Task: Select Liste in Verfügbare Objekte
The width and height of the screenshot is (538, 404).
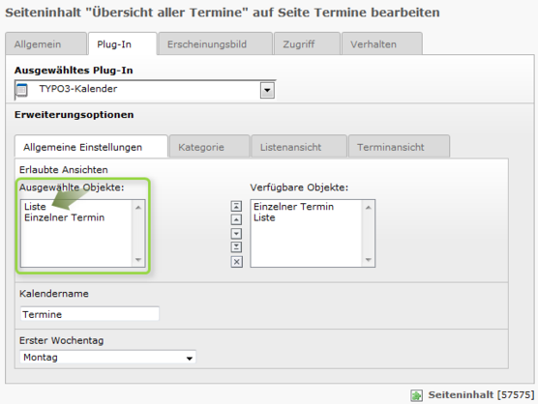Action: tap(264, 217)
